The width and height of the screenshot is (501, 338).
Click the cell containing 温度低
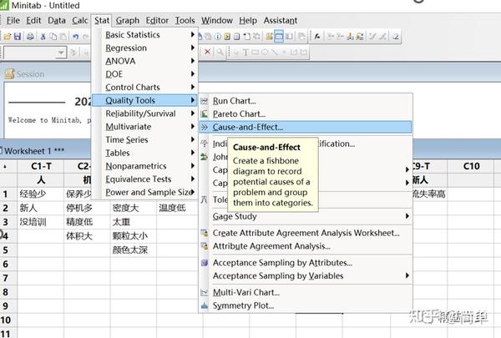click(178, 208)
